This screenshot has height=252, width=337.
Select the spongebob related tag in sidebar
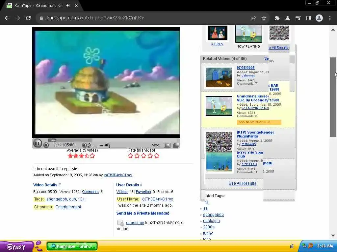click(x=213, y=215)
